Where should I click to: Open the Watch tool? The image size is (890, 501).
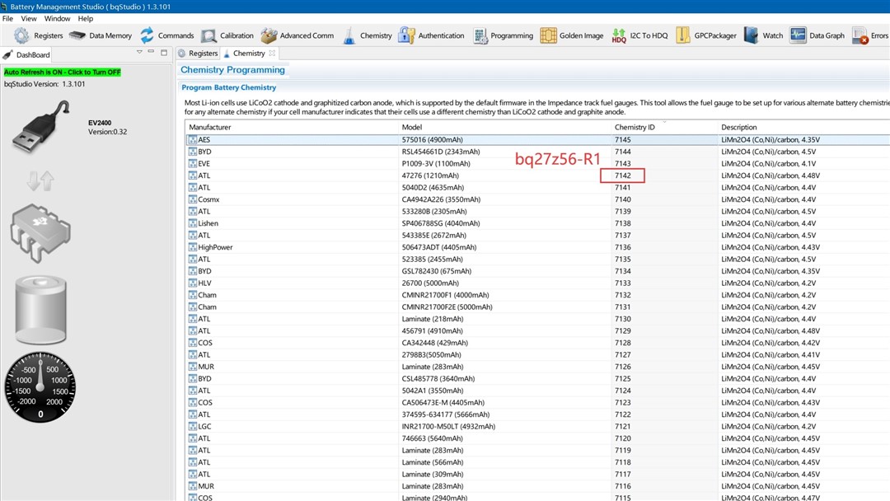click(x=763, y=35)
